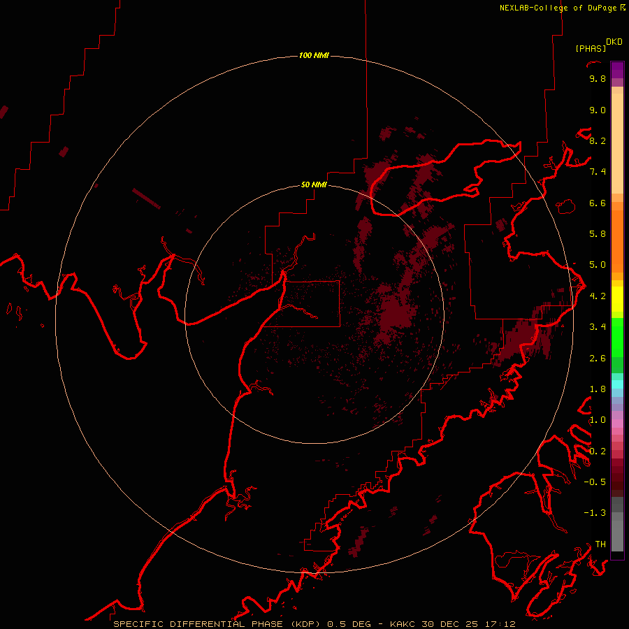Click the 8.2 color scale value
629x629 pixels.
tap(598, 140)
